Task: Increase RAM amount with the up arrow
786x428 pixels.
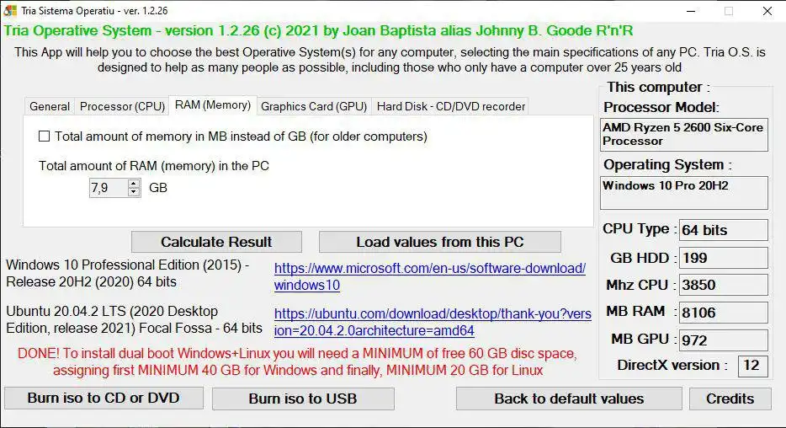Action: click(134, 184)
